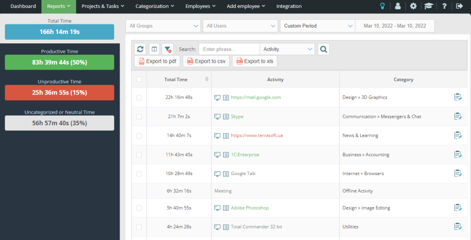Click the search phrase input field

(x=229, y=49)
